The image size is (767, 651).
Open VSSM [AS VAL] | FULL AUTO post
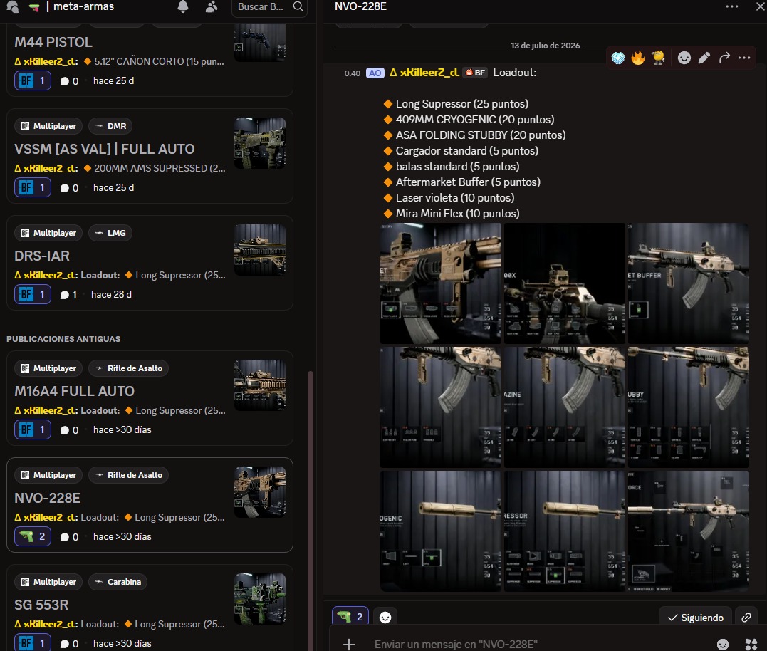[x=105, y=149]
